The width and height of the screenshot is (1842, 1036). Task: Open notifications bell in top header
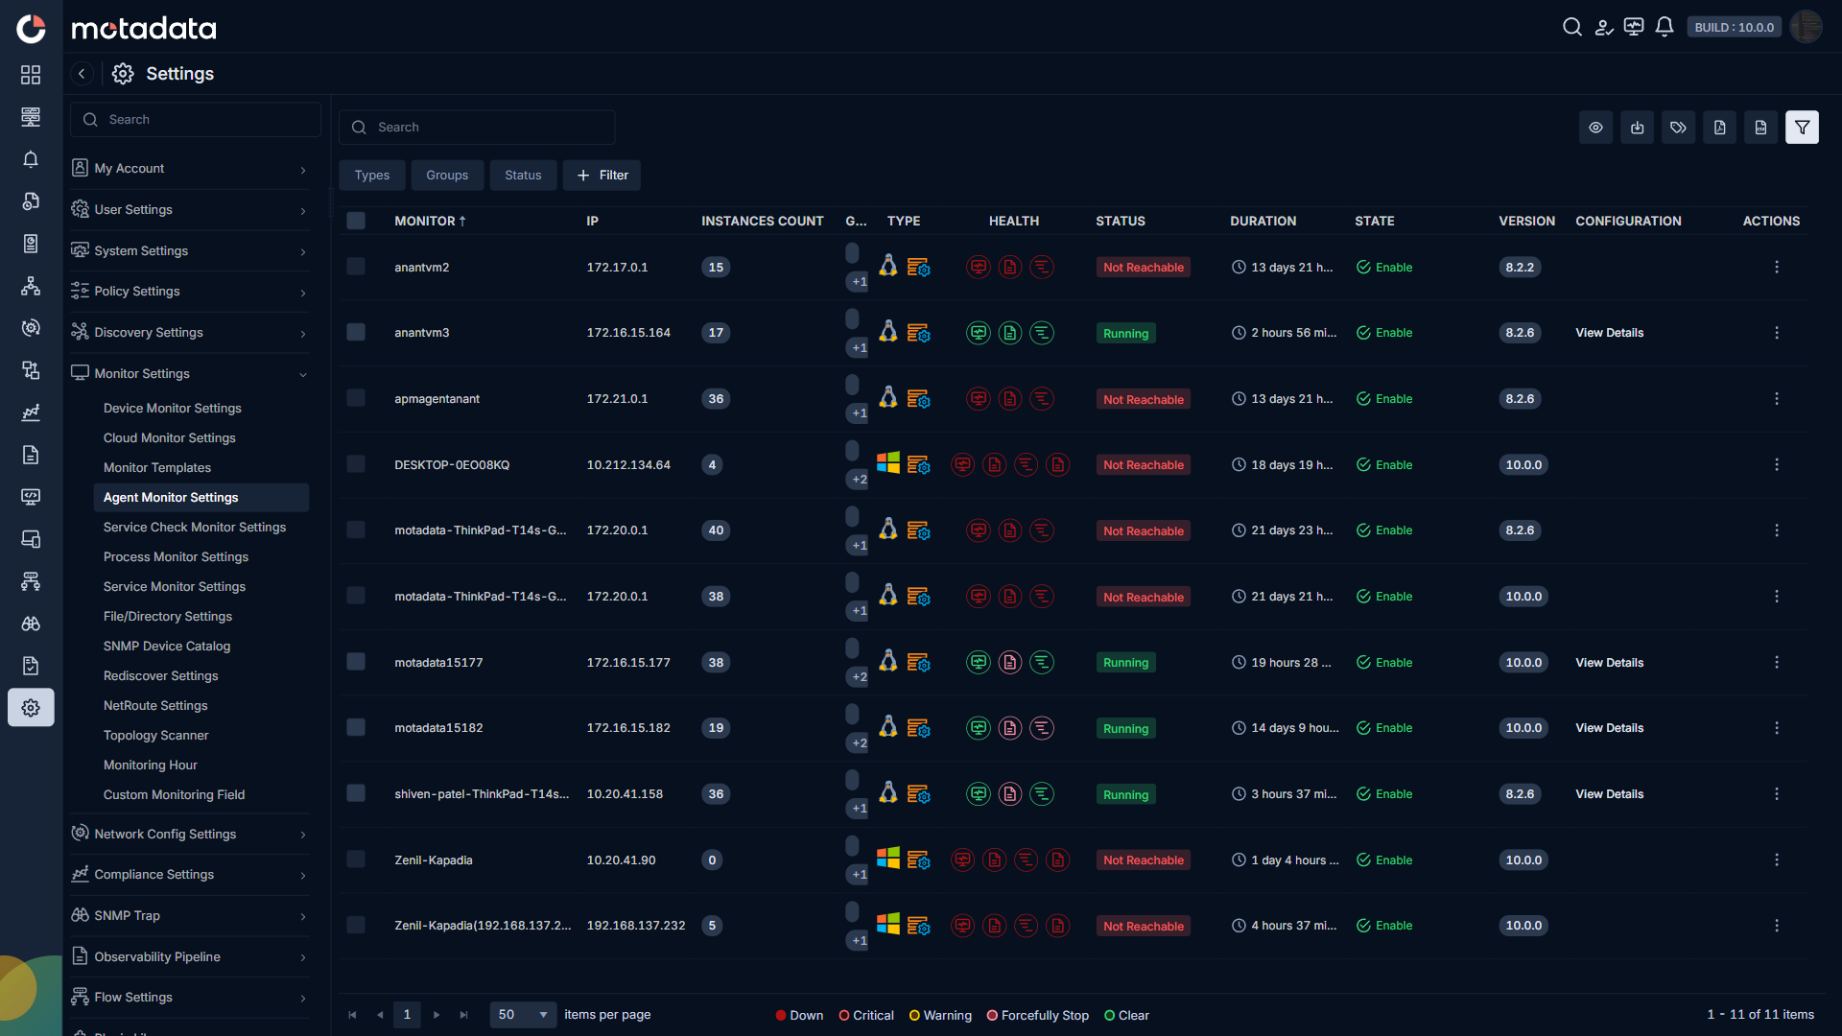click(1665, 27)
